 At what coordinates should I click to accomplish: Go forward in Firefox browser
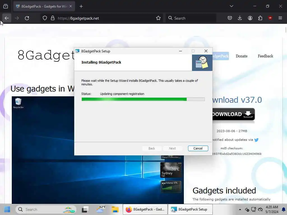(x=17, y=18)
